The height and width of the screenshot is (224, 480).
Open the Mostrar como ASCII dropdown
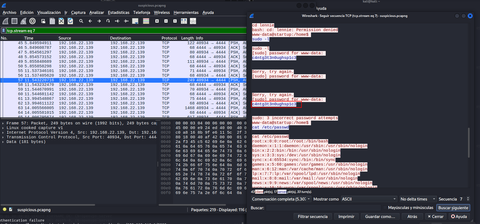(x=369, y=199)
